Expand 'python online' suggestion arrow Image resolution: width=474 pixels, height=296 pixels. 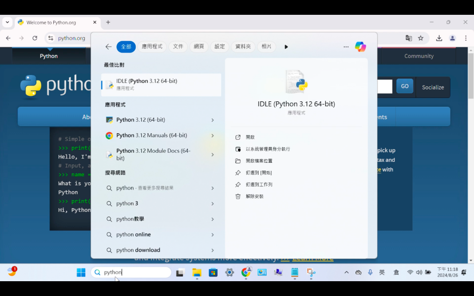coord(212,234)
